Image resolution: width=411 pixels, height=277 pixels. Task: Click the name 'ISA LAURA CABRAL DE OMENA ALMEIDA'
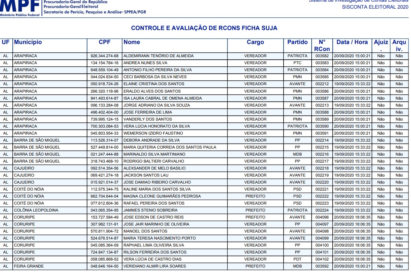coord(163,98)
